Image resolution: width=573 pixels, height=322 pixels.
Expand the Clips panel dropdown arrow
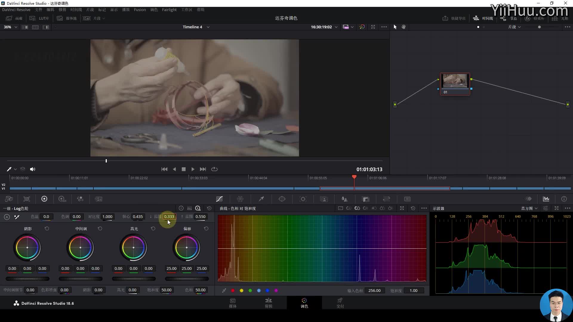(x=104, y=18)
